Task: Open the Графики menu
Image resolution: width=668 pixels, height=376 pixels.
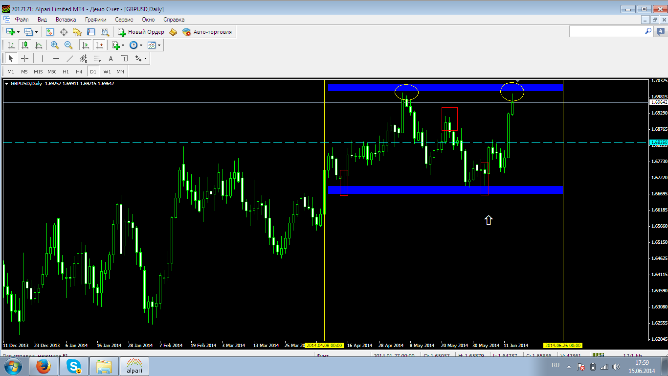Action: [95, 20]
